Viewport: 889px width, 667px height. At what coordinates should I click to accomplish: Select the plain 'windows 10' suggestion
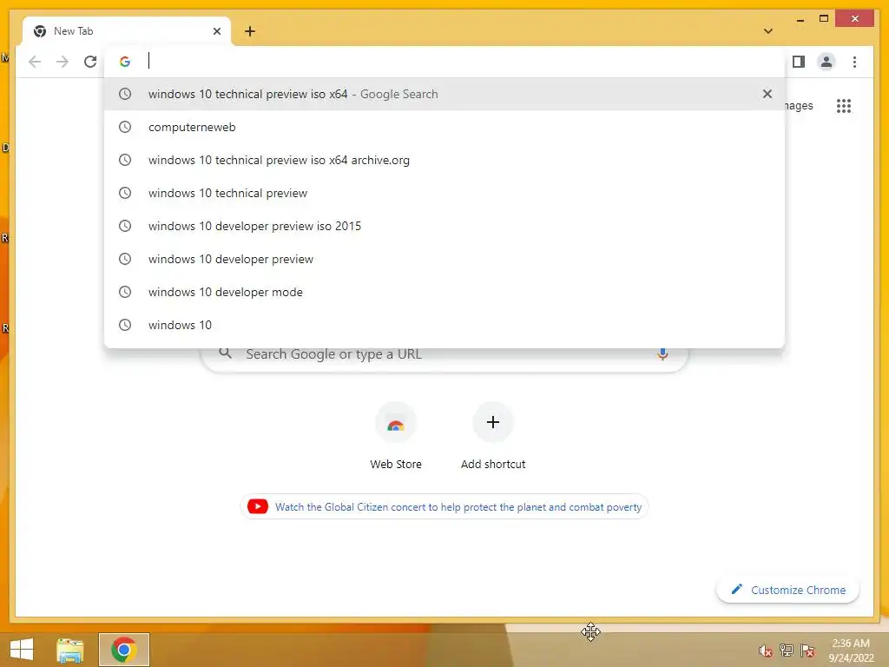pos(444,325)
